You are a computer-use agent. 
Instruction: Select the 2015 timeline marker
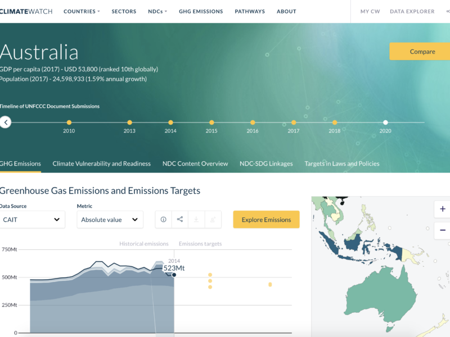coord(211,122)
